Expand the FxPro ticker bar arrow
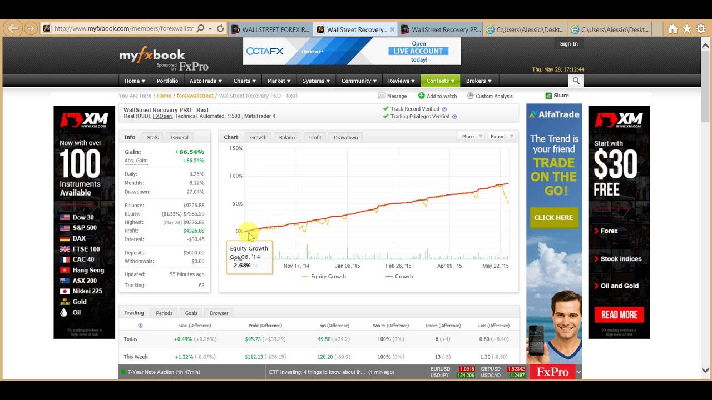This screenshot has width=712, height=400. (x=578, y=372)
